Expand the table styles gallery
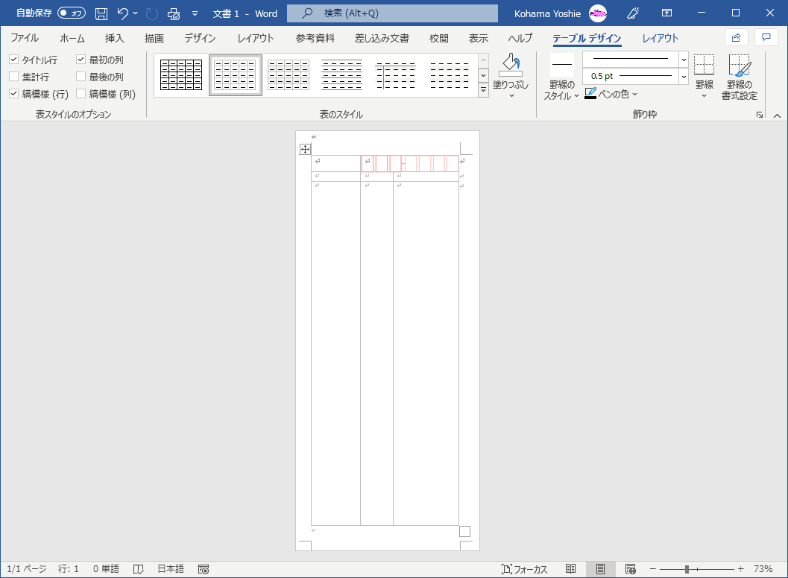 point(483,89)
